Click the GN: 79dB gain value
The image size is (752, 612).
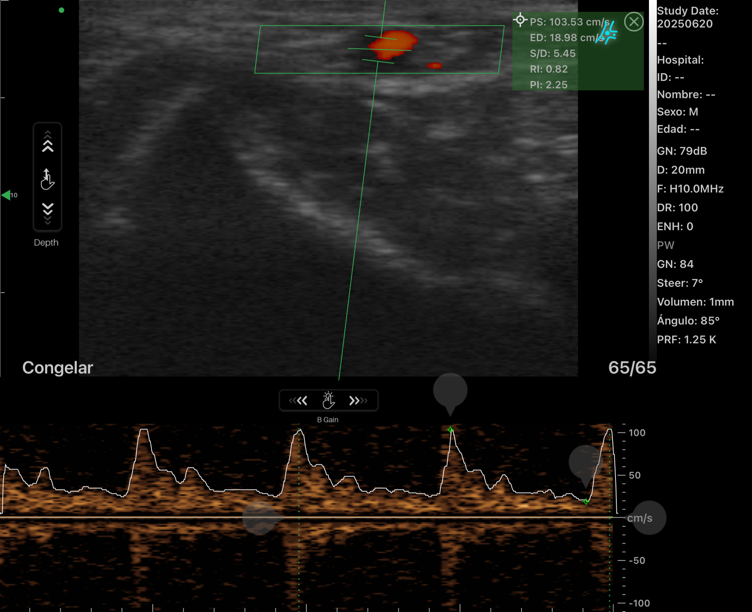(682, 151)
